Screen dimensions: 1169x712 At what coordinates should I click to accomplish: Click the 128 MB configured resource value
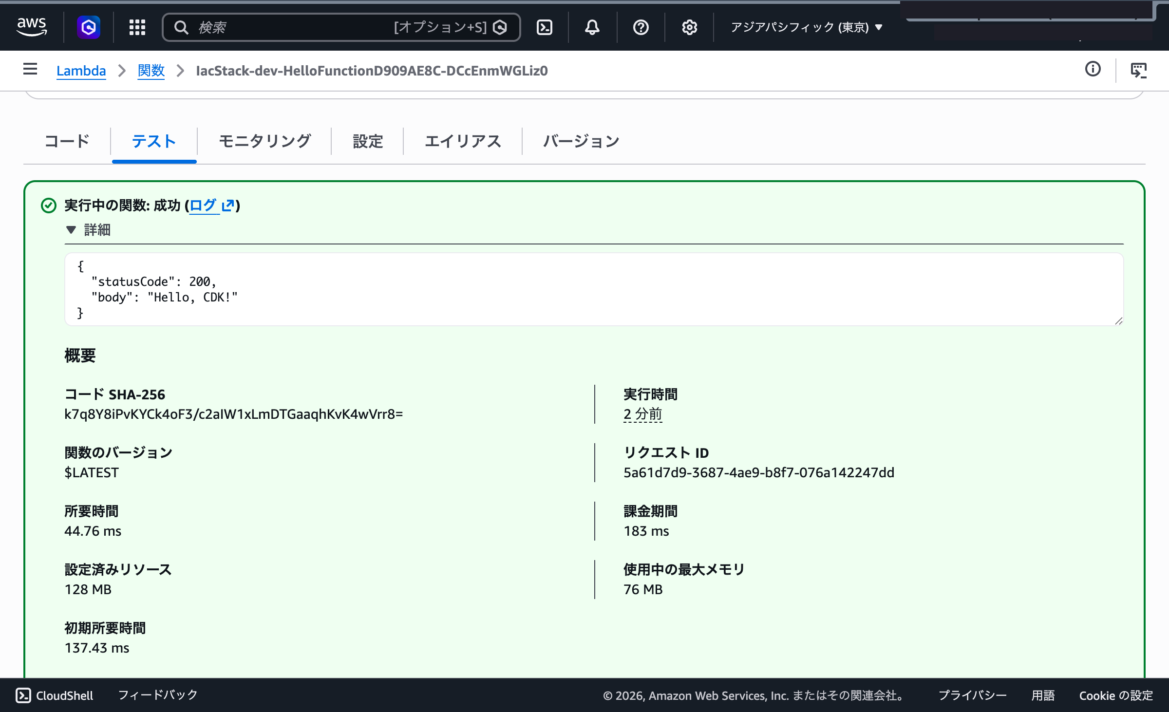(88, 589)
